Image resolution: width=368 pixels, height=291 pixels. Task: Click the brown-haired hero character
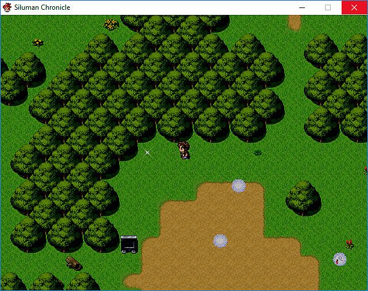[x=184, y=150]
